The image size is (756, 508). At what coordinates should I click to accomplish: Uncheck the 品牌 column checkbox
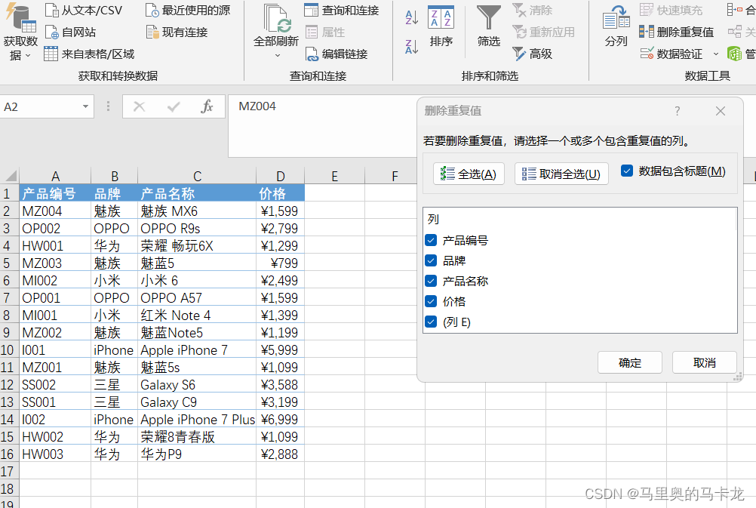point(431,260)
